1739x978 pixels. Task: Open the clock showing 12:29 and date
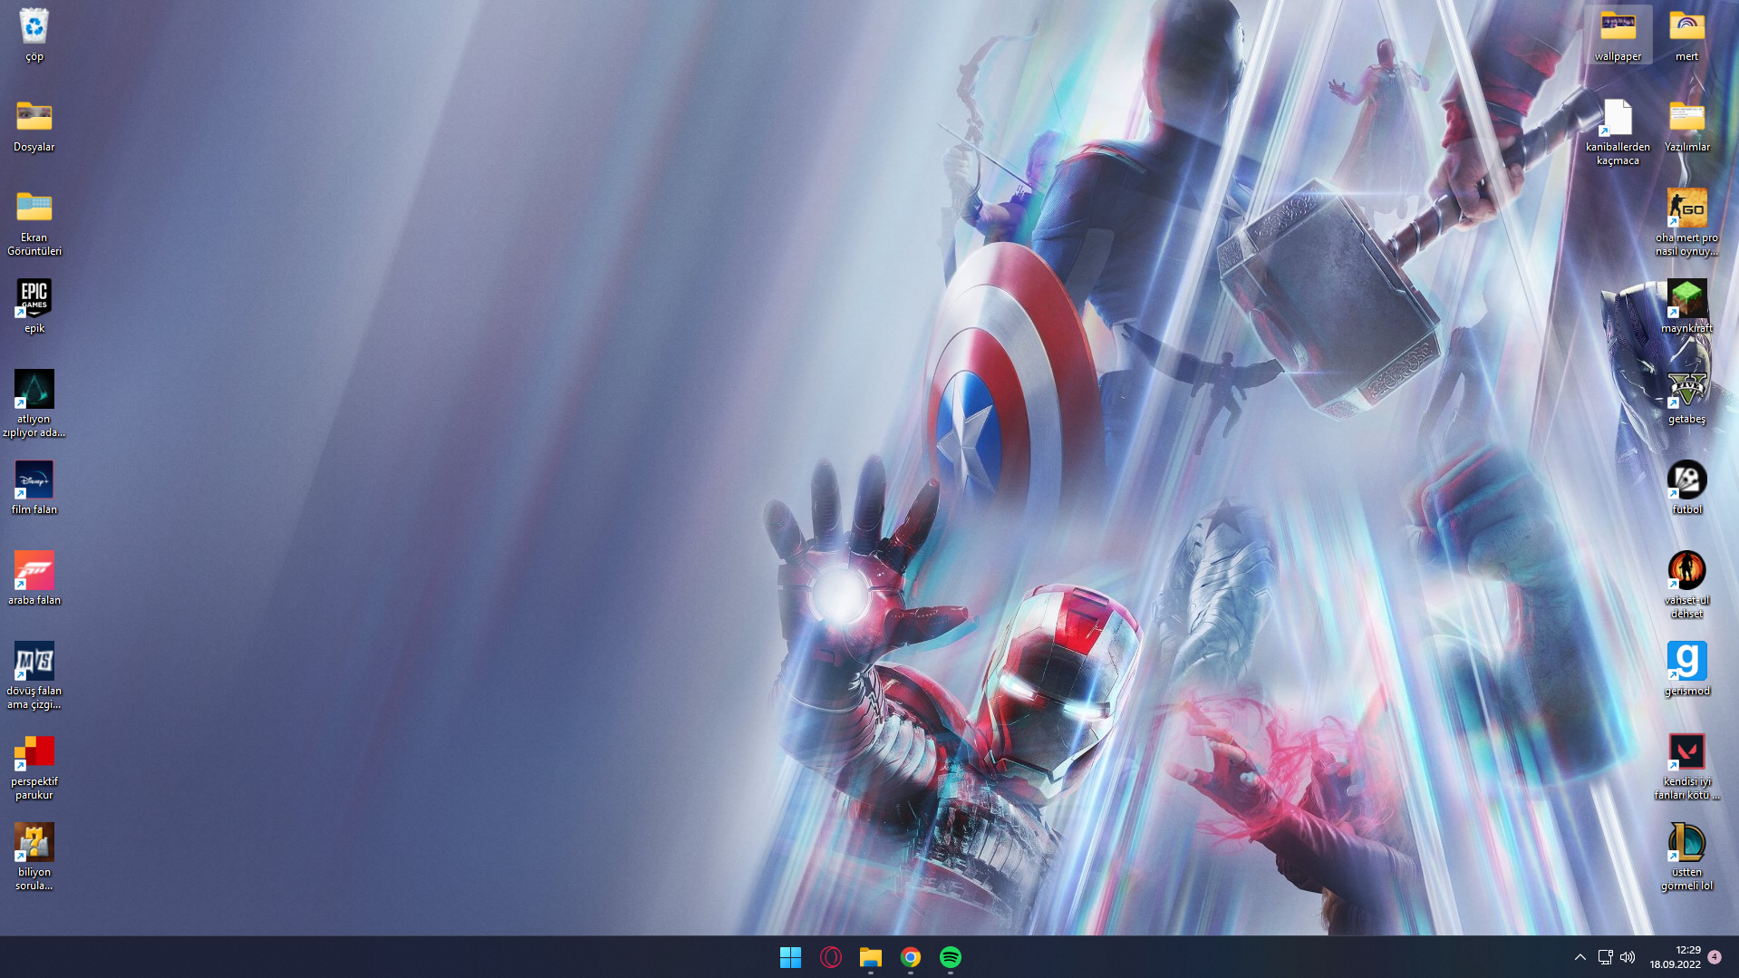click(1675, 957)
